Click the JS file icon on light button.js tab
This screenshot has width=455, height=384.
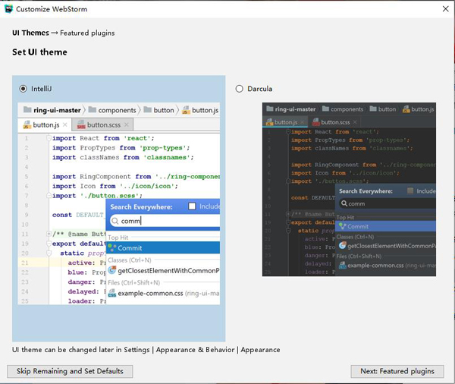pos(27,125)
